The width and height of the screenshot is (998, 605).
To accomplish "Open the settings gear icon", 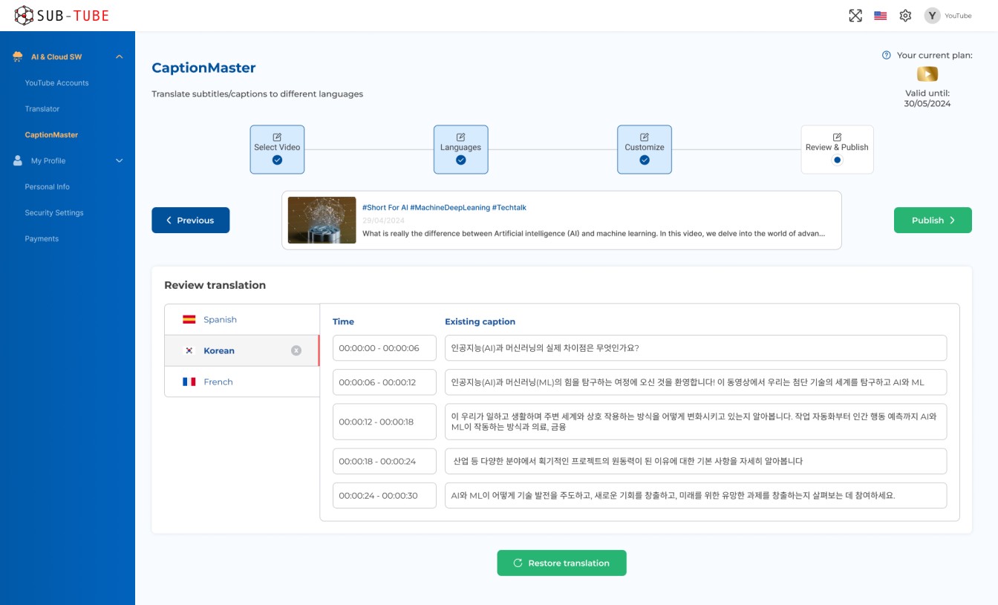I will click(905, 16).
